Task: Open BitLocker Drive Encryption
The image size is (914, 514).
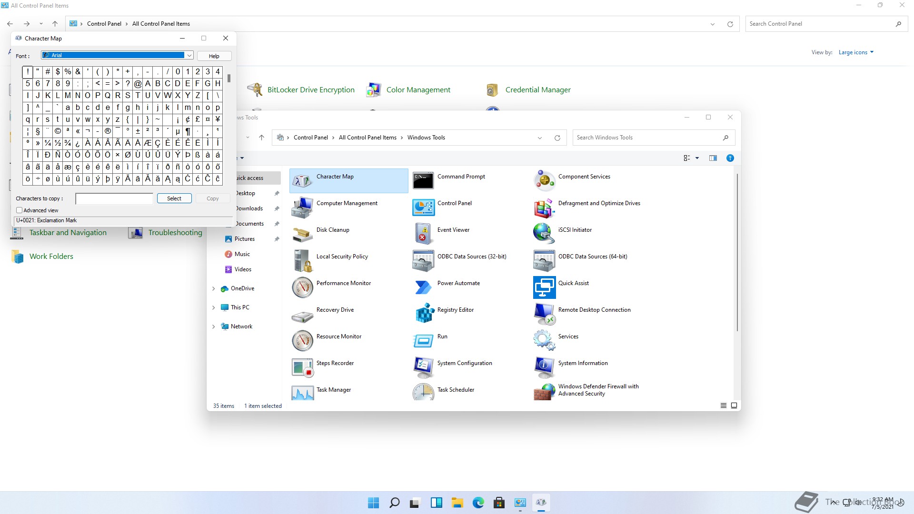Action: click(x=301, y=90)
